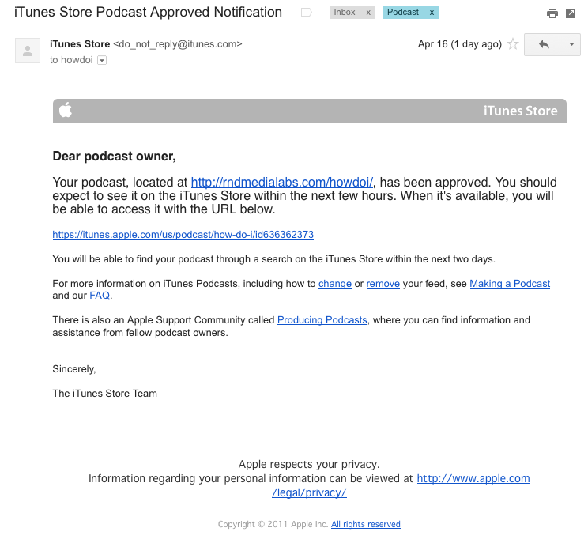The image size is (588, 547).
Task: Click the 'Sincerely,' closing line
Action: click(x=74, y=369)
